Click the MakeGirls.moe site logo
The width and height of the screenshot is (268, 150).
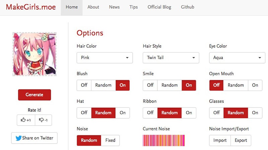(30, 7)
